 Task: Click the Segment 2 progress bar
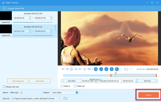33,36
